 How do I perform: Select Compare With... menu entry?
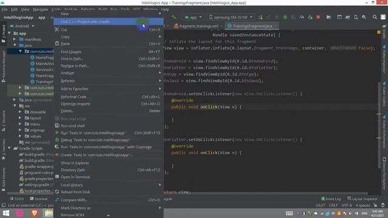coord(109,200)
